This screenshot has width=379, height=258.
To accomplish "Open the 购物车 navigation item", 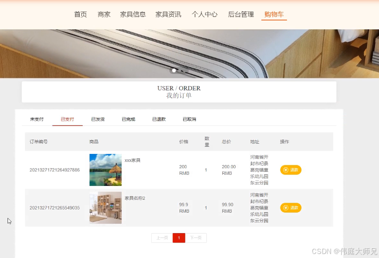I will point(274,15).
